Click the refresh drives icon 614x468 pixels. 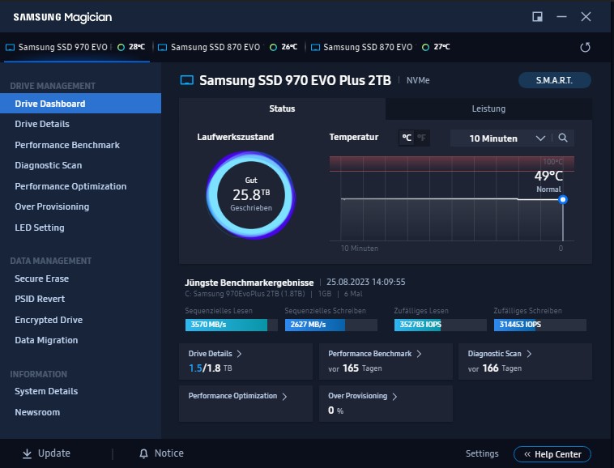585,47
